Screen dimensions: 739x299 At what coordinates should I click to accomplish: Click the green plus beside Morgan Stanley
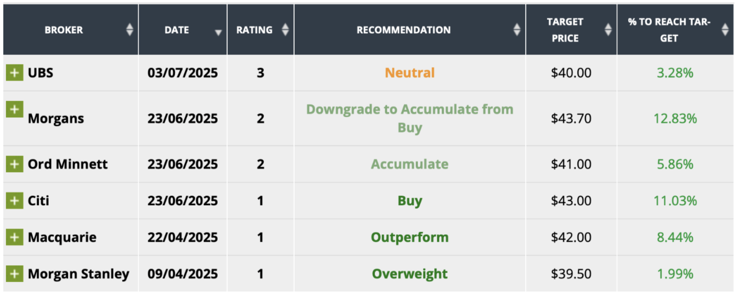tap(14, 274)
